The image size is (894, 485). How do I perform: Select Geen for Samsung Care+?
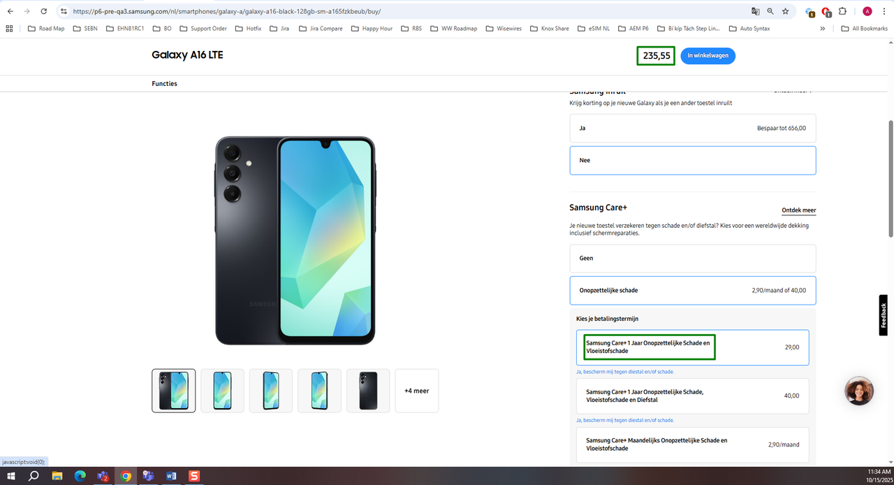pos(693,258)
